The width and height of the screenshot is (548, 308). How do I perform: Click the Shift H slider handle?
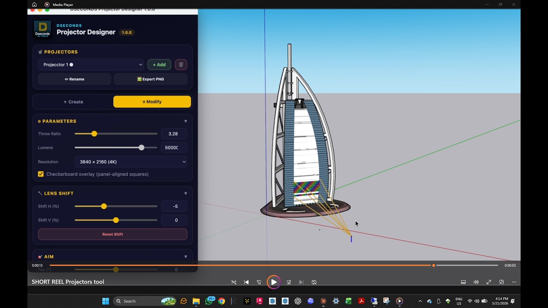[x=104, y=206]
